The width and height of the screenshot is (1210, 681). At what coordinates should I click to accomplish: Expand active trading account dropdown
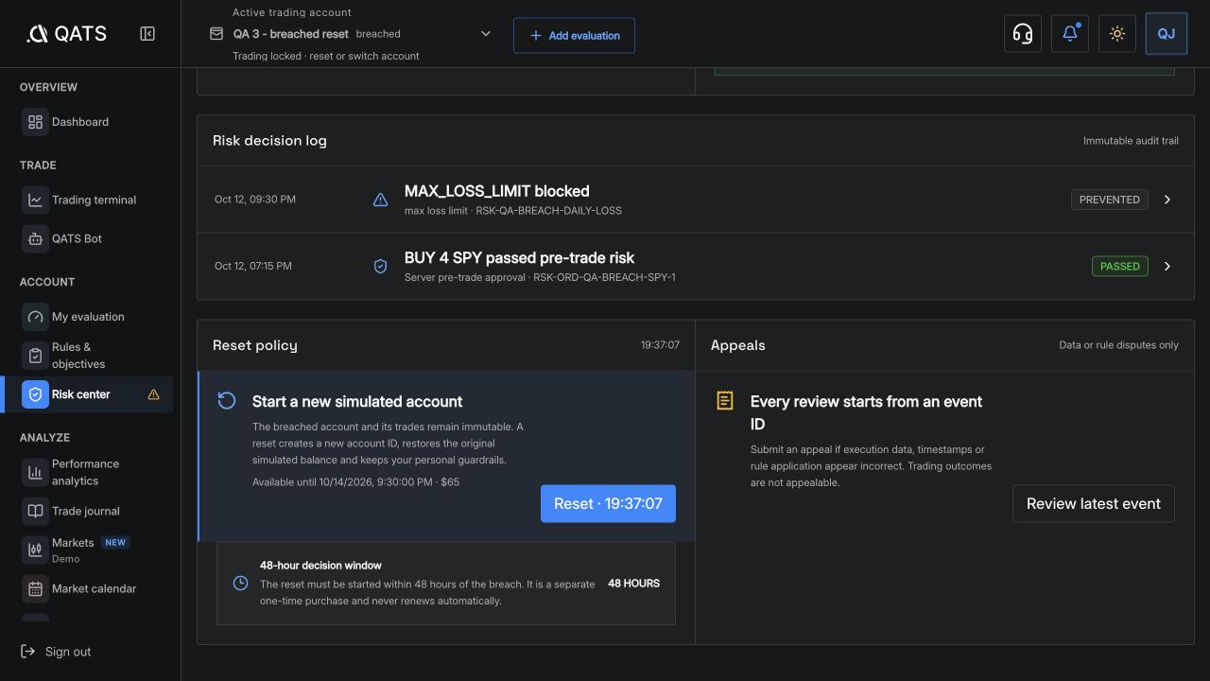[486, 34]
